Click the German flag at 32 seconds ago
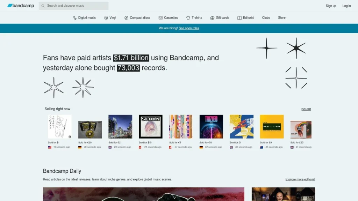Image resolution: width=358 pixels, height=201 pixels. pos(201,147)
